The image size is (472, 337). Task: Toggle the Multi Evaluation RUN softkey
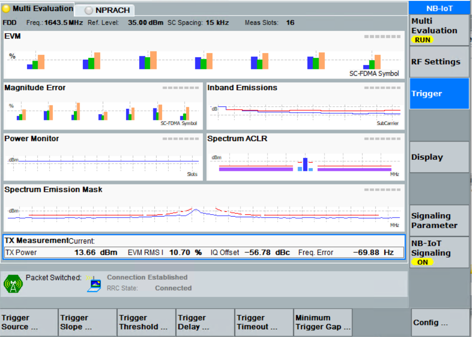pos(439,30)
